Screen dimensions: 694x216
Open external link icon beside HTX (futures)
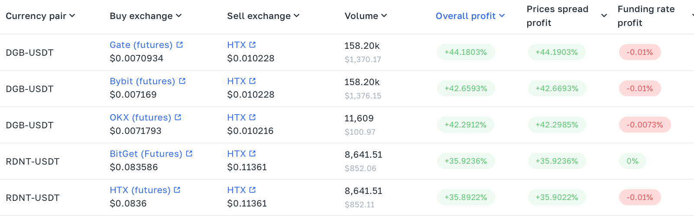click(177, 190)
